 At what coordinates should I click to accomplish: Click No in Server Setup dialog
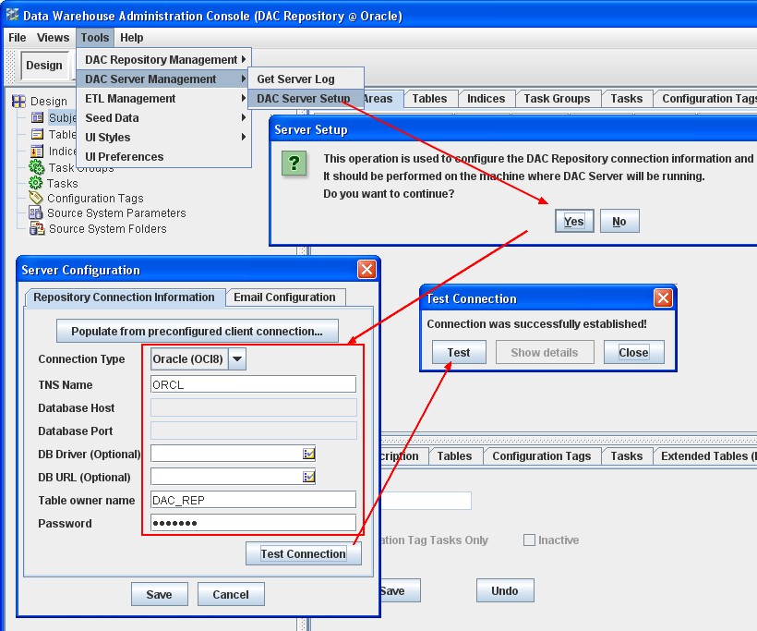(619, 222)
